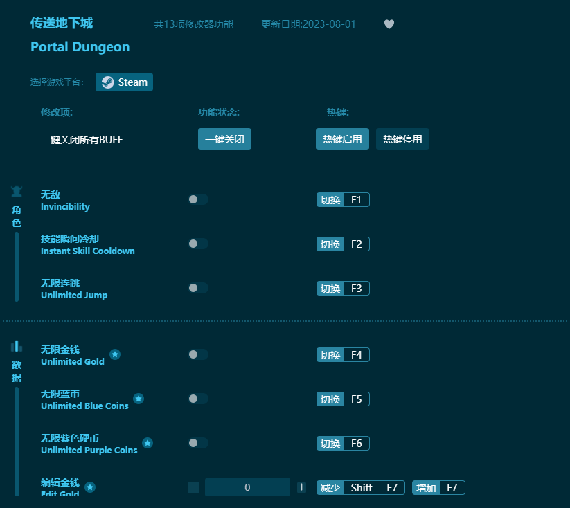Viewport: 570px width, 508px height.
Task: Click the star icon beside Edit Gold
Action: pos(90,488)
